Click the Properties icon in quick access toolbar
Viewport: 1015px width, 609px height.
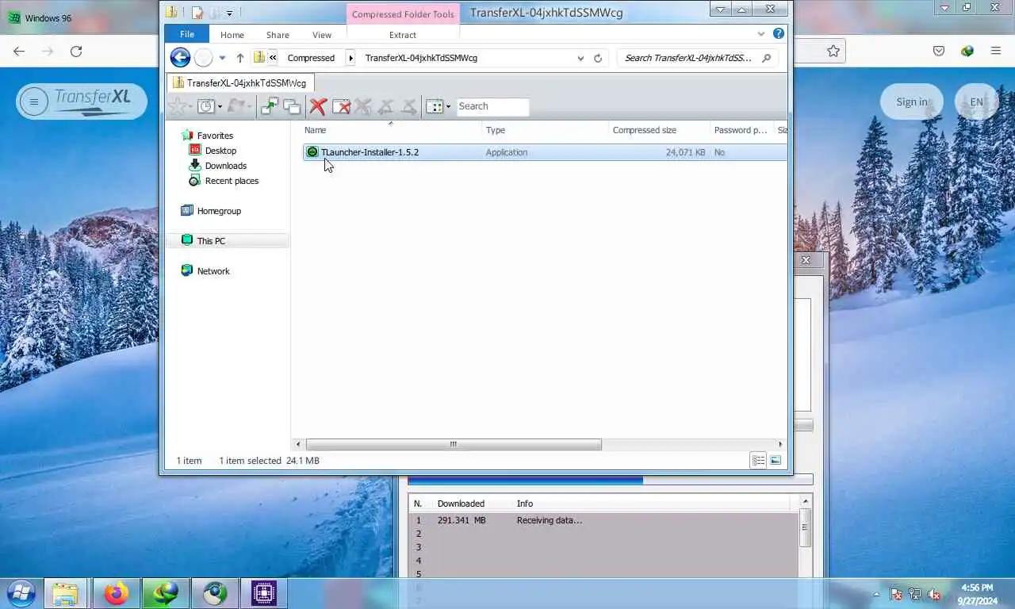point(197,13)
